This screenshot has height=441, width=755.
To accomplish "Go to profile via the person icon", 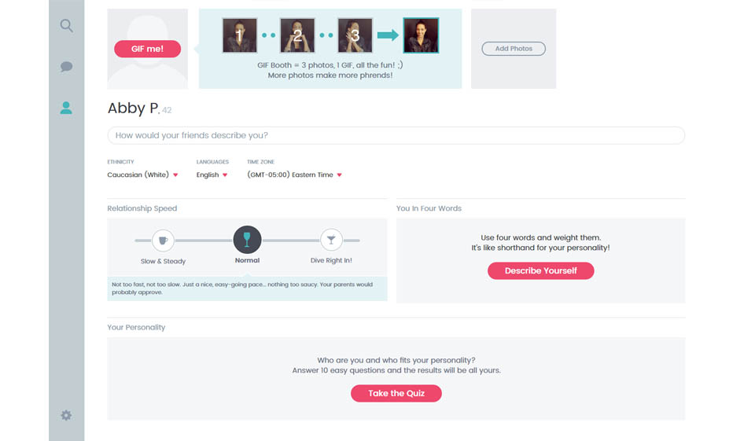I will pyautogui.click(x=66, y=108).
